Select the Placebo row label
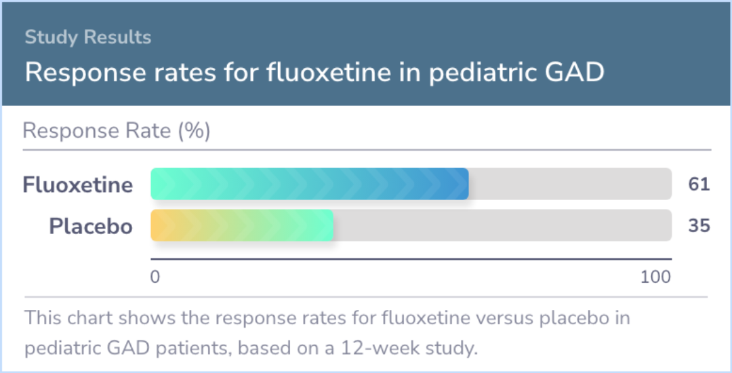The image size is (732, 373). click(91, 227)
